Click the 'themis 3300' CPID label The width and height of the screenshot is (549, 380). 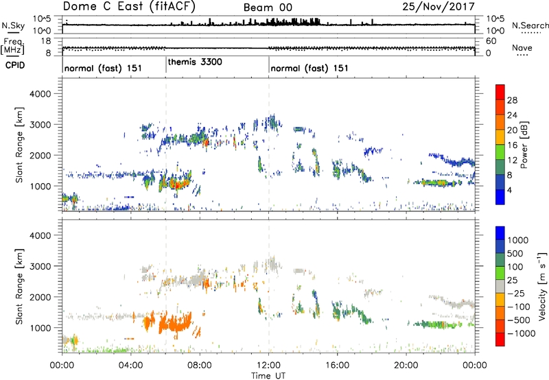[195, 62]
